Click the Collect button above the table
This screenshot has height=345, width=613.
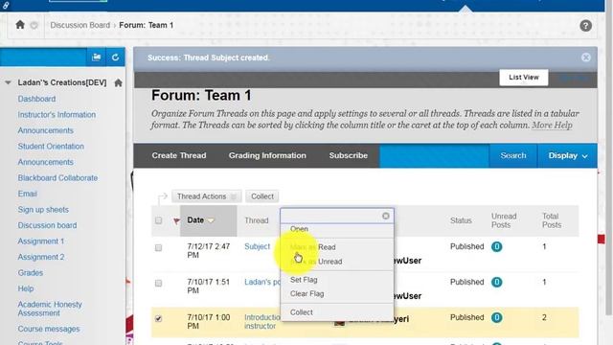point(261,196)
